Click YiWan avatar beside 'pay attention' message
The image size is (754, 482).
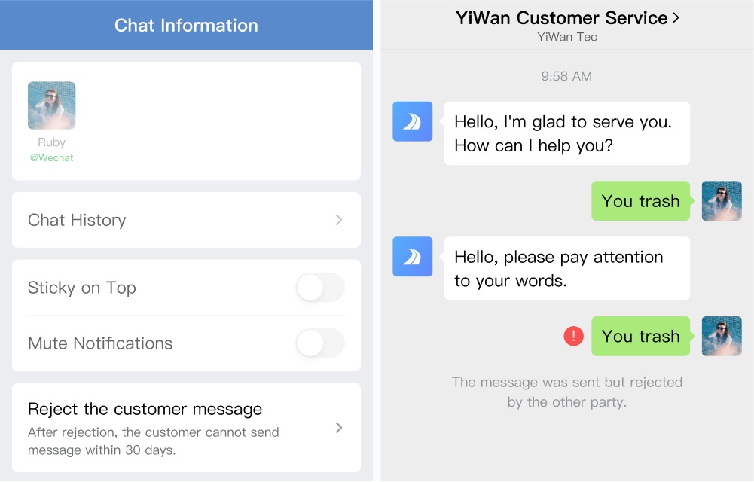412,257
